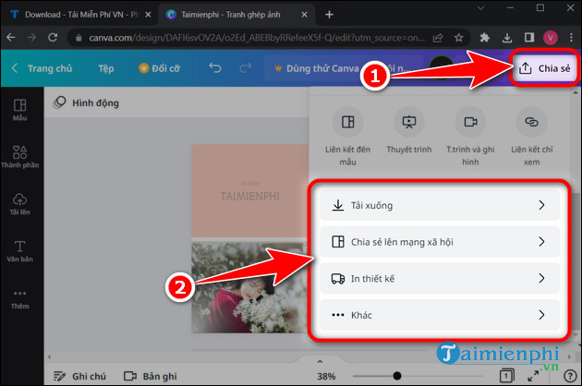Toggle the browser side panel
This screenshot has width=582, height=386.
pos(529,38)
